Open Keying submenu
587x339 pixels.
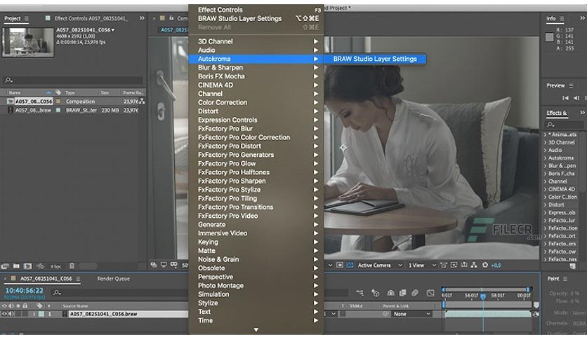tap(256, 242)
